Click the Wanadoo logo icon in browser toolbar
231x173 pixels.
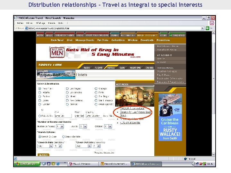[x=212, y=23]
